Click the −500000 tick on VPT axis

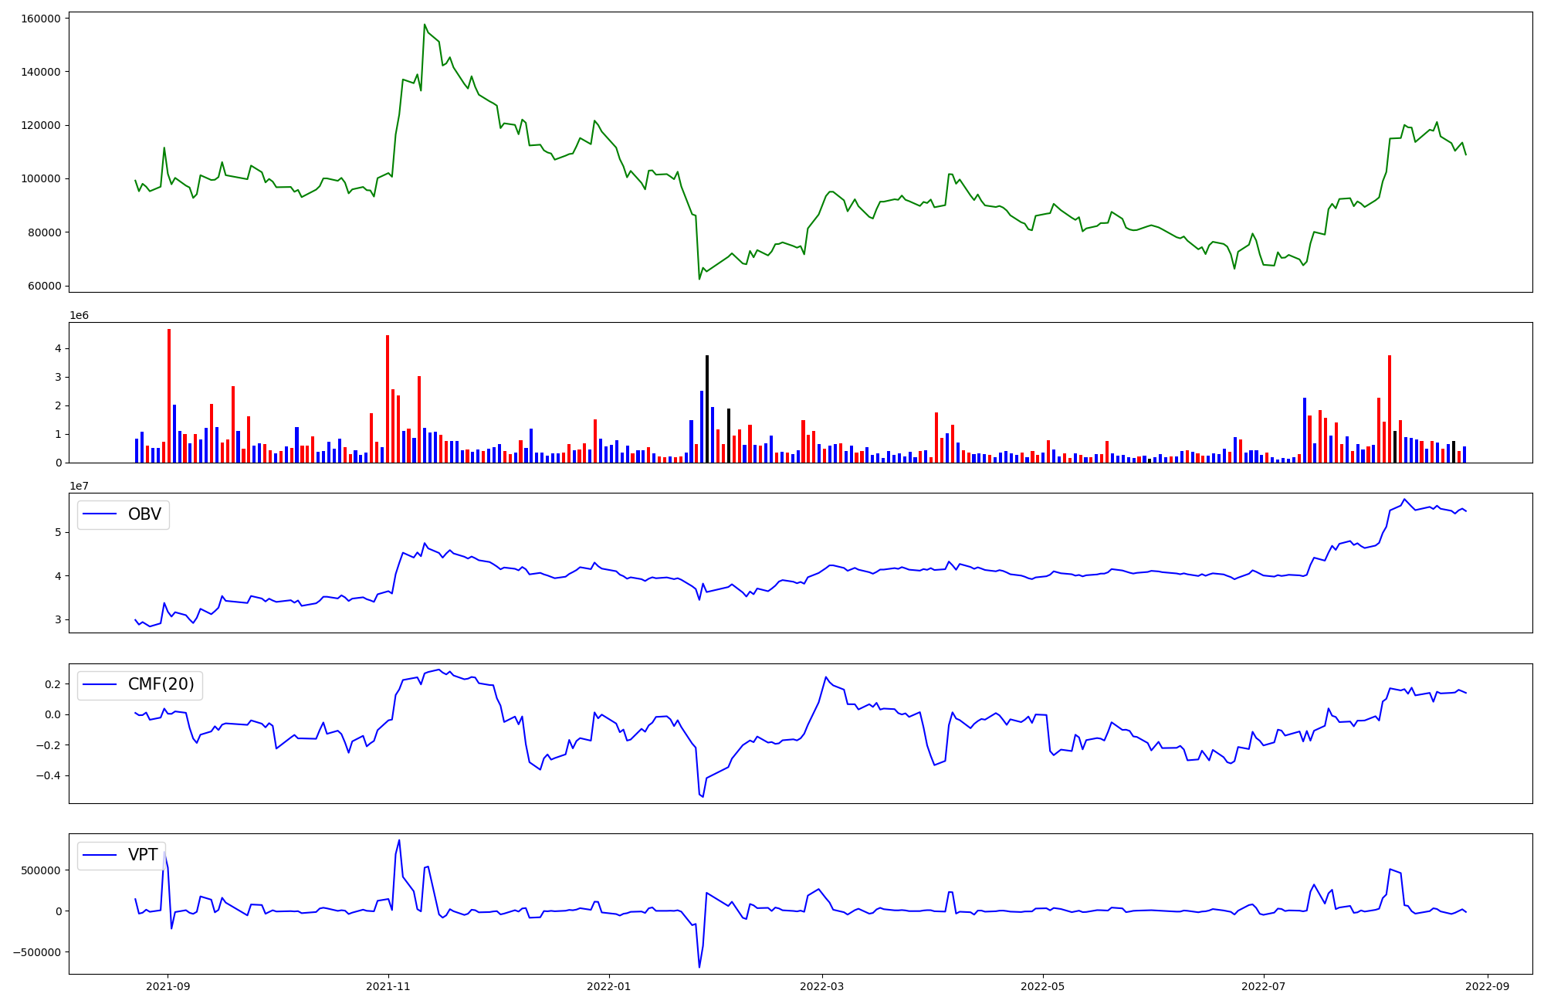36,952
